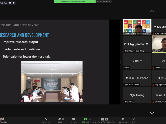Click blue 'RESEARCH AND DEVELOPMENT' slide title
Viewport: 166px width, 124px height.
coord(24,35)
